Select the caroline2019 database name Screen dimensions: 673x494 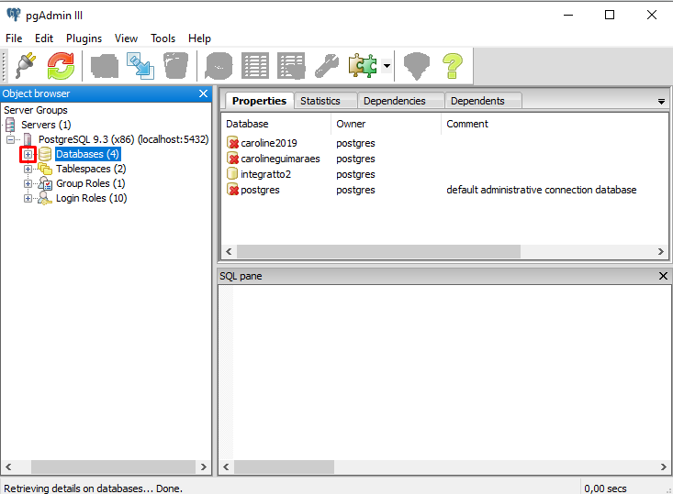click(269, 143)
